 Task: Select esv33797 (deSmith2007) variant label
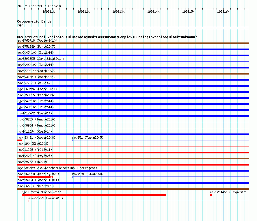[x=36, y=71]
